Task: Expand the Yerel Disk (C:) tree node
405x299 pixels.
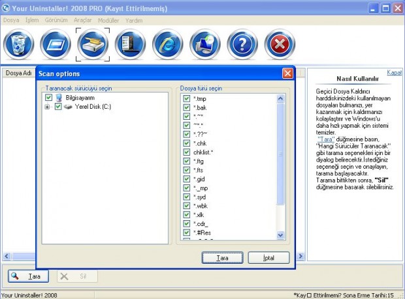Action: tap(48, 106)
